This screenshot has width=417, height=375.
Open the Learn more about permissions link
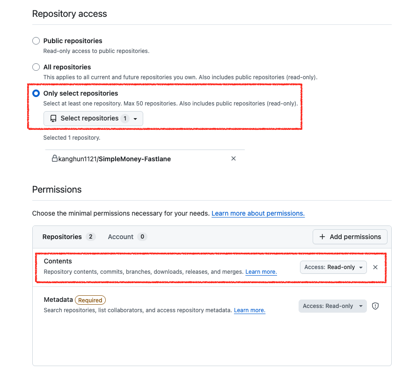(x=258, y=213)
